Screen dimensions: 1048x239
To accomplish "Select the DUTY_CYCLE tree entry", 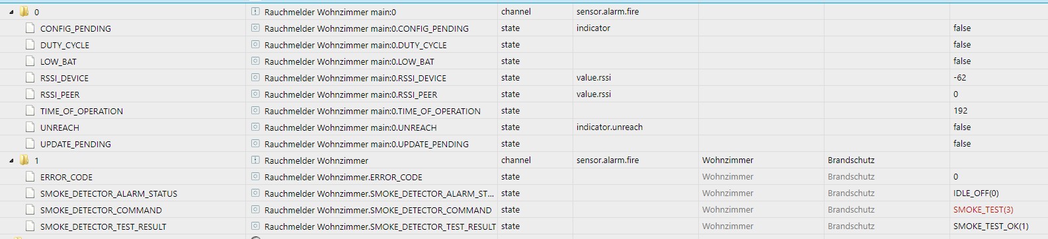I will tap(65, 45).
